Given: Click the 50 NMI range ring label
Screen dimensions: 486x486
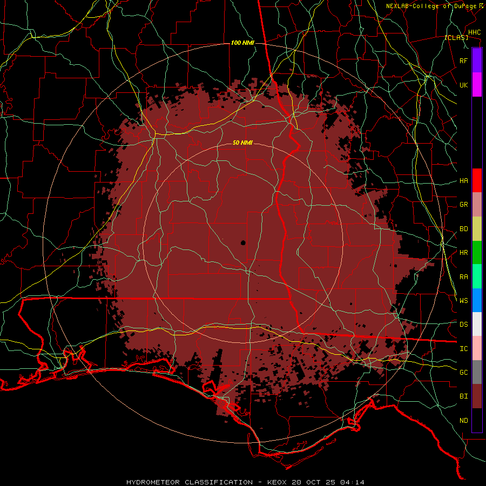Looking at the screenshot, I should coord(242,143).
